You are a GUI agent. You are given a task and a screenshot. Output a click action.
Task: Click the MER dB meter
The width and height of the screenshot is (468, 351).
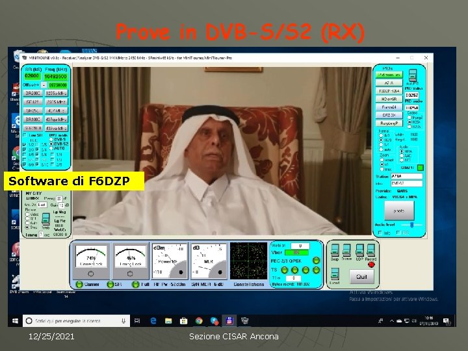(x=209, y=261)
